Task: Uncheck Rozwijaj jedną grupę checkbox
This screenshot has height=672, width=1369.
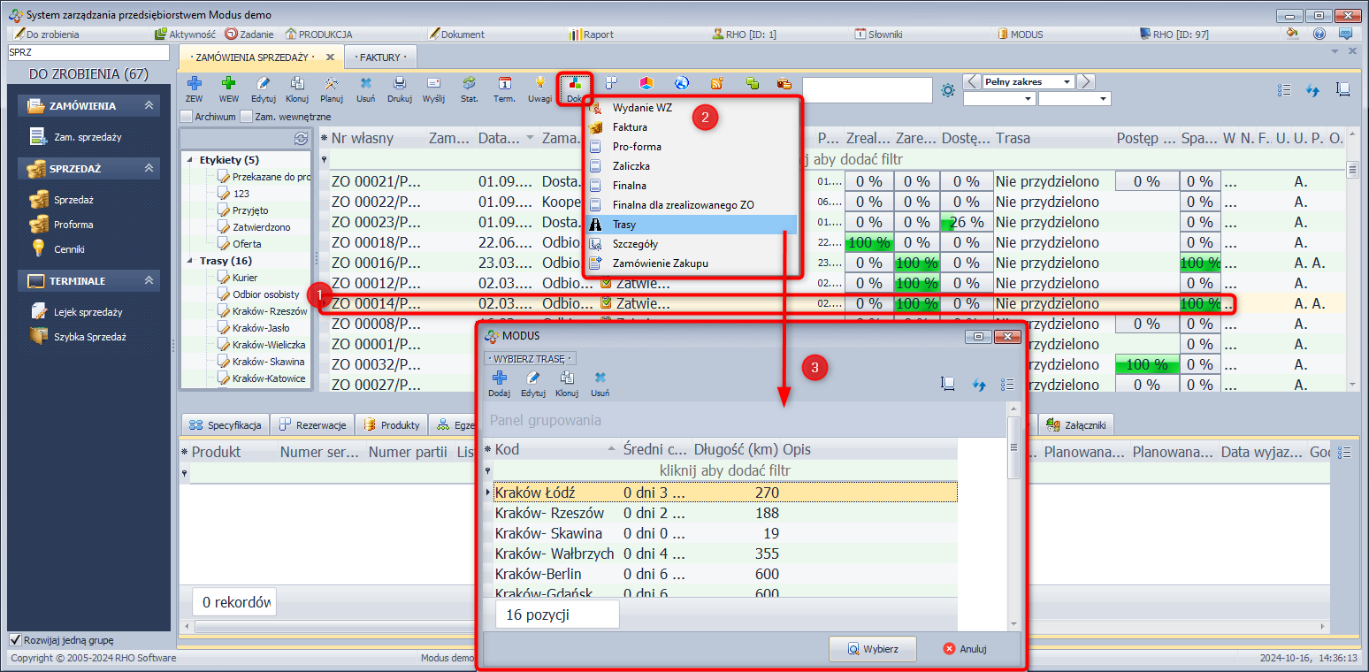Action: tap(15, 640)
